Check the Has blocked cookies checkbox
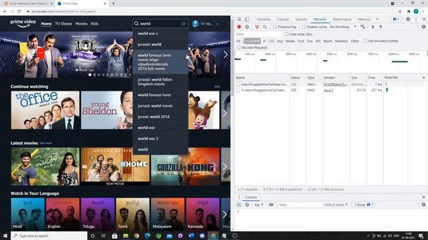 pyautogui.click(x=365, y=41)
